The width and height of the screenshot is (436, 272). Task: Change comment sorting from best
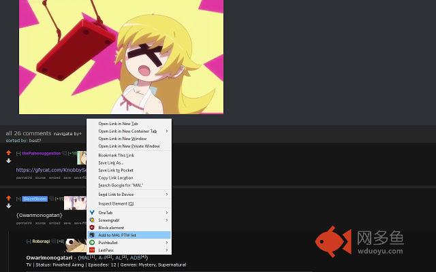35,141
